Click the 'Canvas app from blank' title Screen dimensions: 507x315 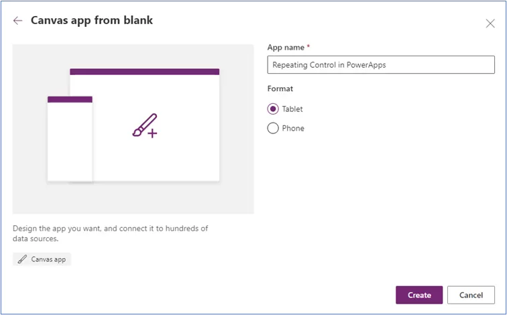[x=92, y=20]
